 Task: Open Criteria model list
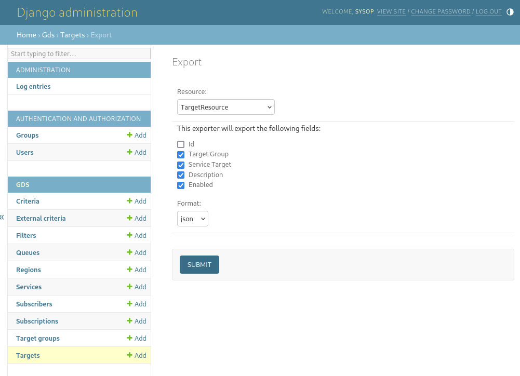(x=28, y=201)
